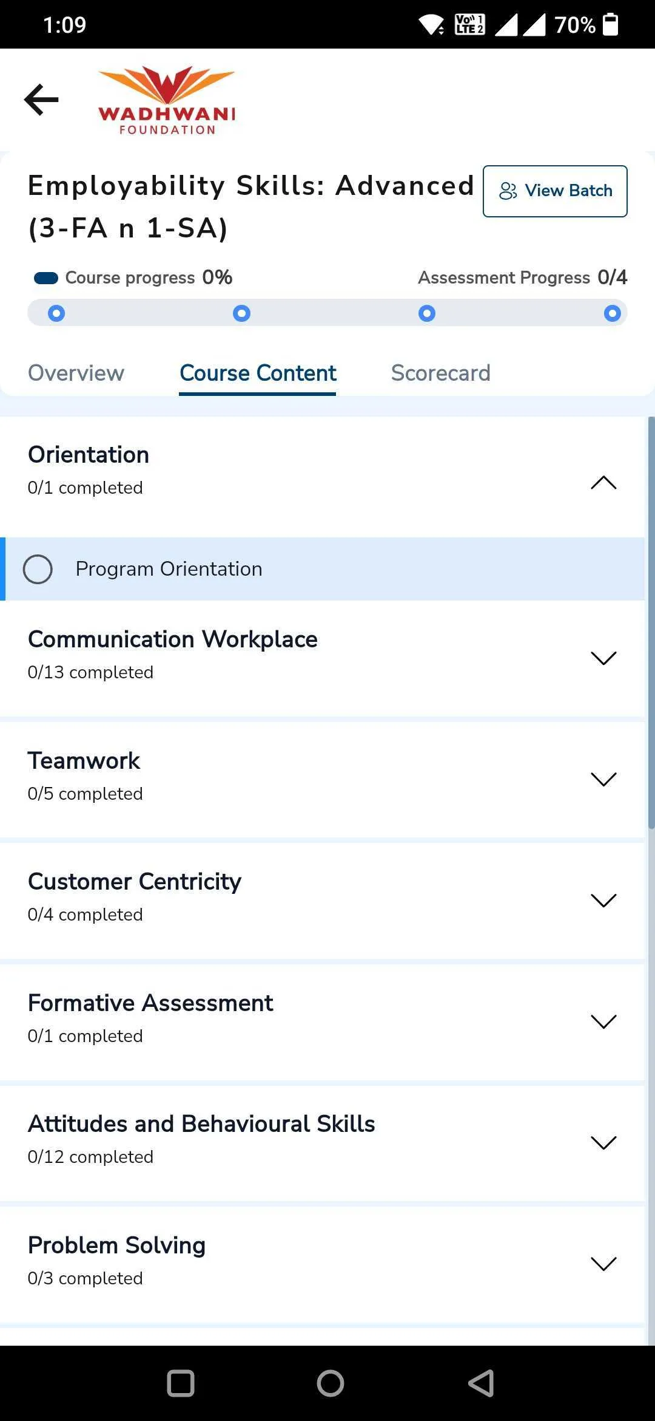Tap the Wadhwani Foundation logo
655x1421 pixels.
(166, 100)
